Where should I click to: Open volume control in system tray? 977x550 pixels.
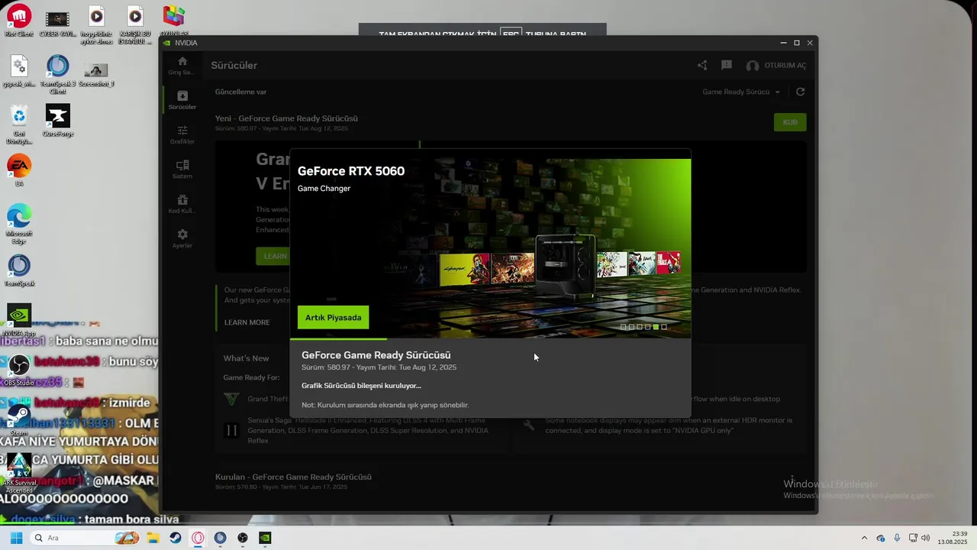pyautogui.click(x=925, y=538)
